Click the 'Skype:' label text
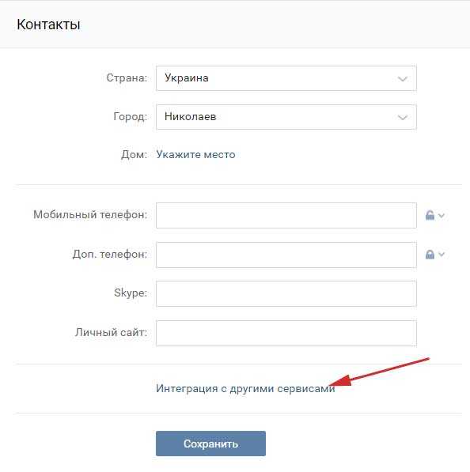The width and height of the screenshot is (470, 472). click(x=131, y=293)
